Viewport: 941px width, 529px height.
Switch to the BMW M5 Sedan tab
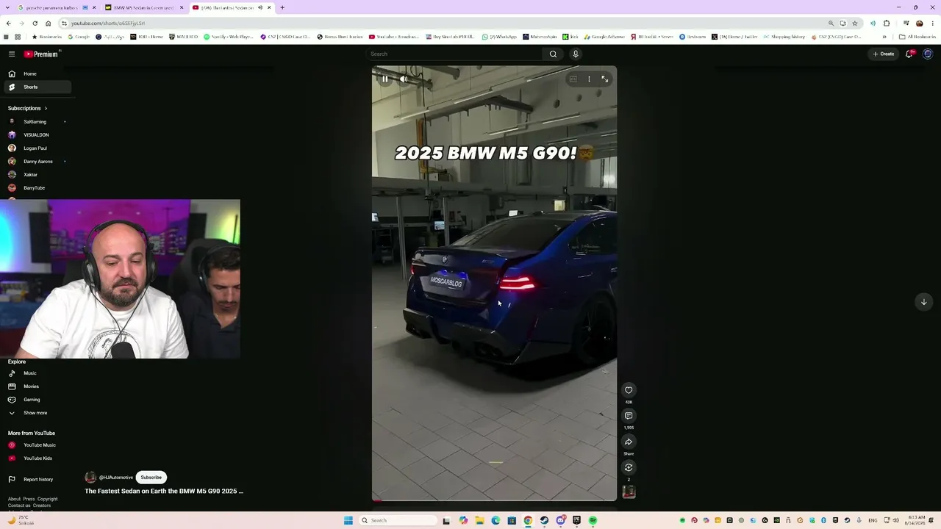(x=144, y=7)
